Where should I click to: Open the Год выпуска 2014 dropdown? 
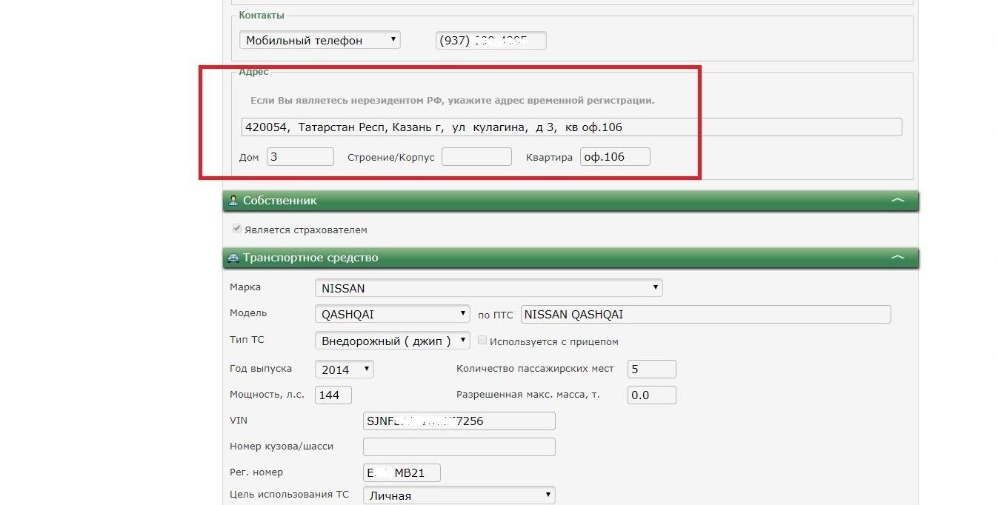[x=344, y=369]
